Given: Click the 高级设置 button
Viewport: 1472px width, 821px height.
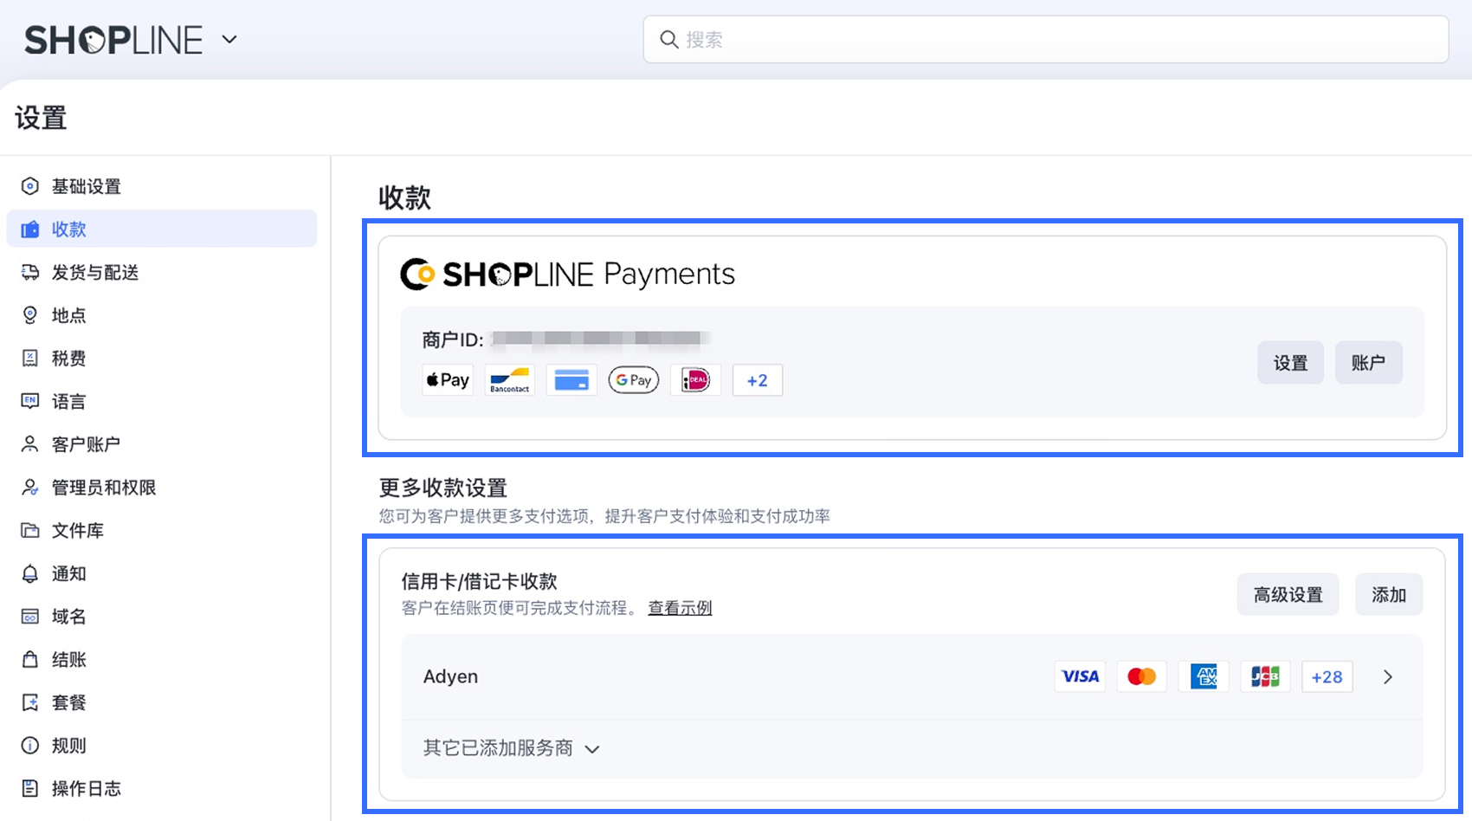Looking at the screenshot, I should [x=1288, y=595].
